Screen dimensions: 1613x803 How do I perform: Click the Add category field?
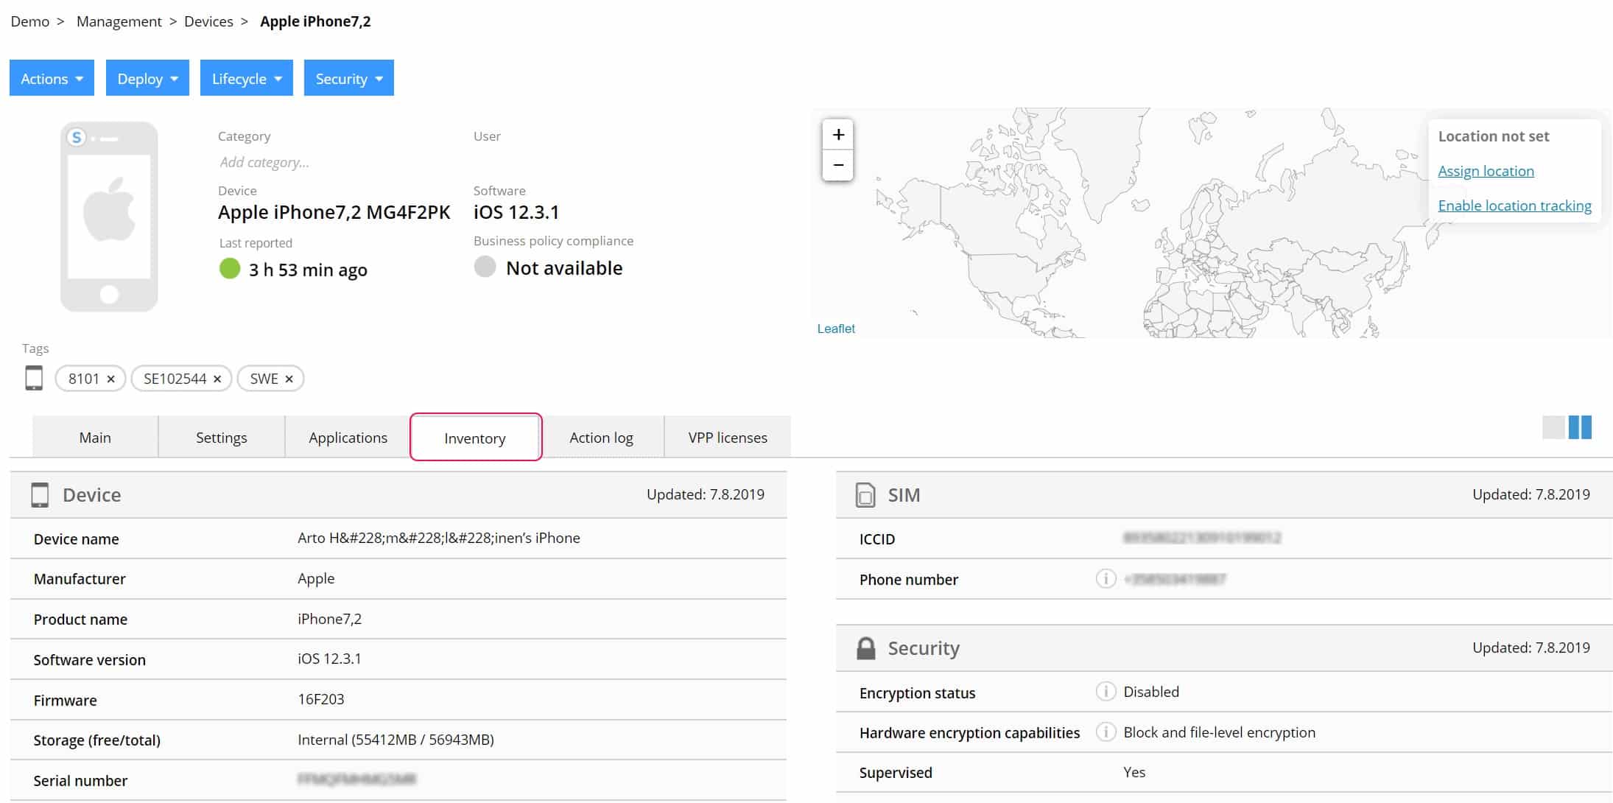[x=264, y=162]
